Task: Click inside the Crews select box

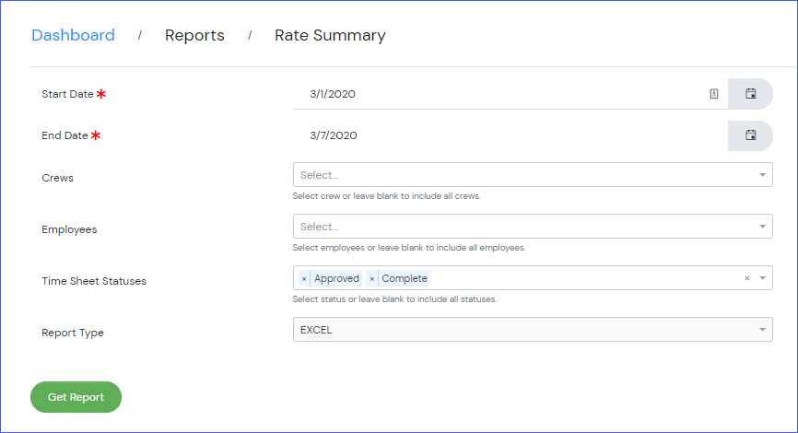Action: [x=533, y=175]
